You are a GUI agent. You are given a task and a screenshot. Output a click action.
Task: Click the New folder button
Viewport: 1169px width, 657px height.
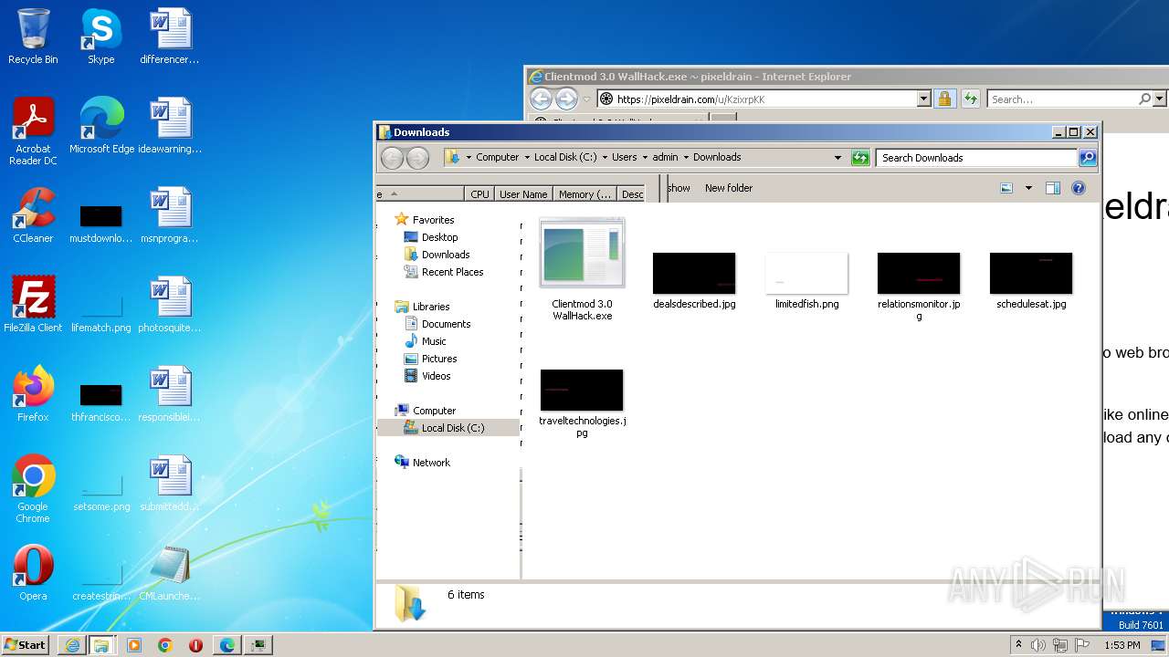point(729,188)
